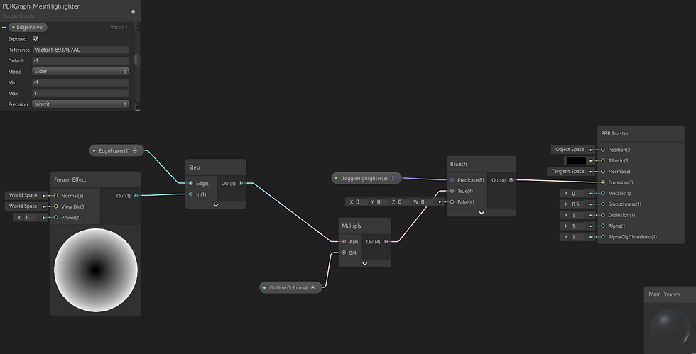Click Object Space label for Position

pos(570,150)
